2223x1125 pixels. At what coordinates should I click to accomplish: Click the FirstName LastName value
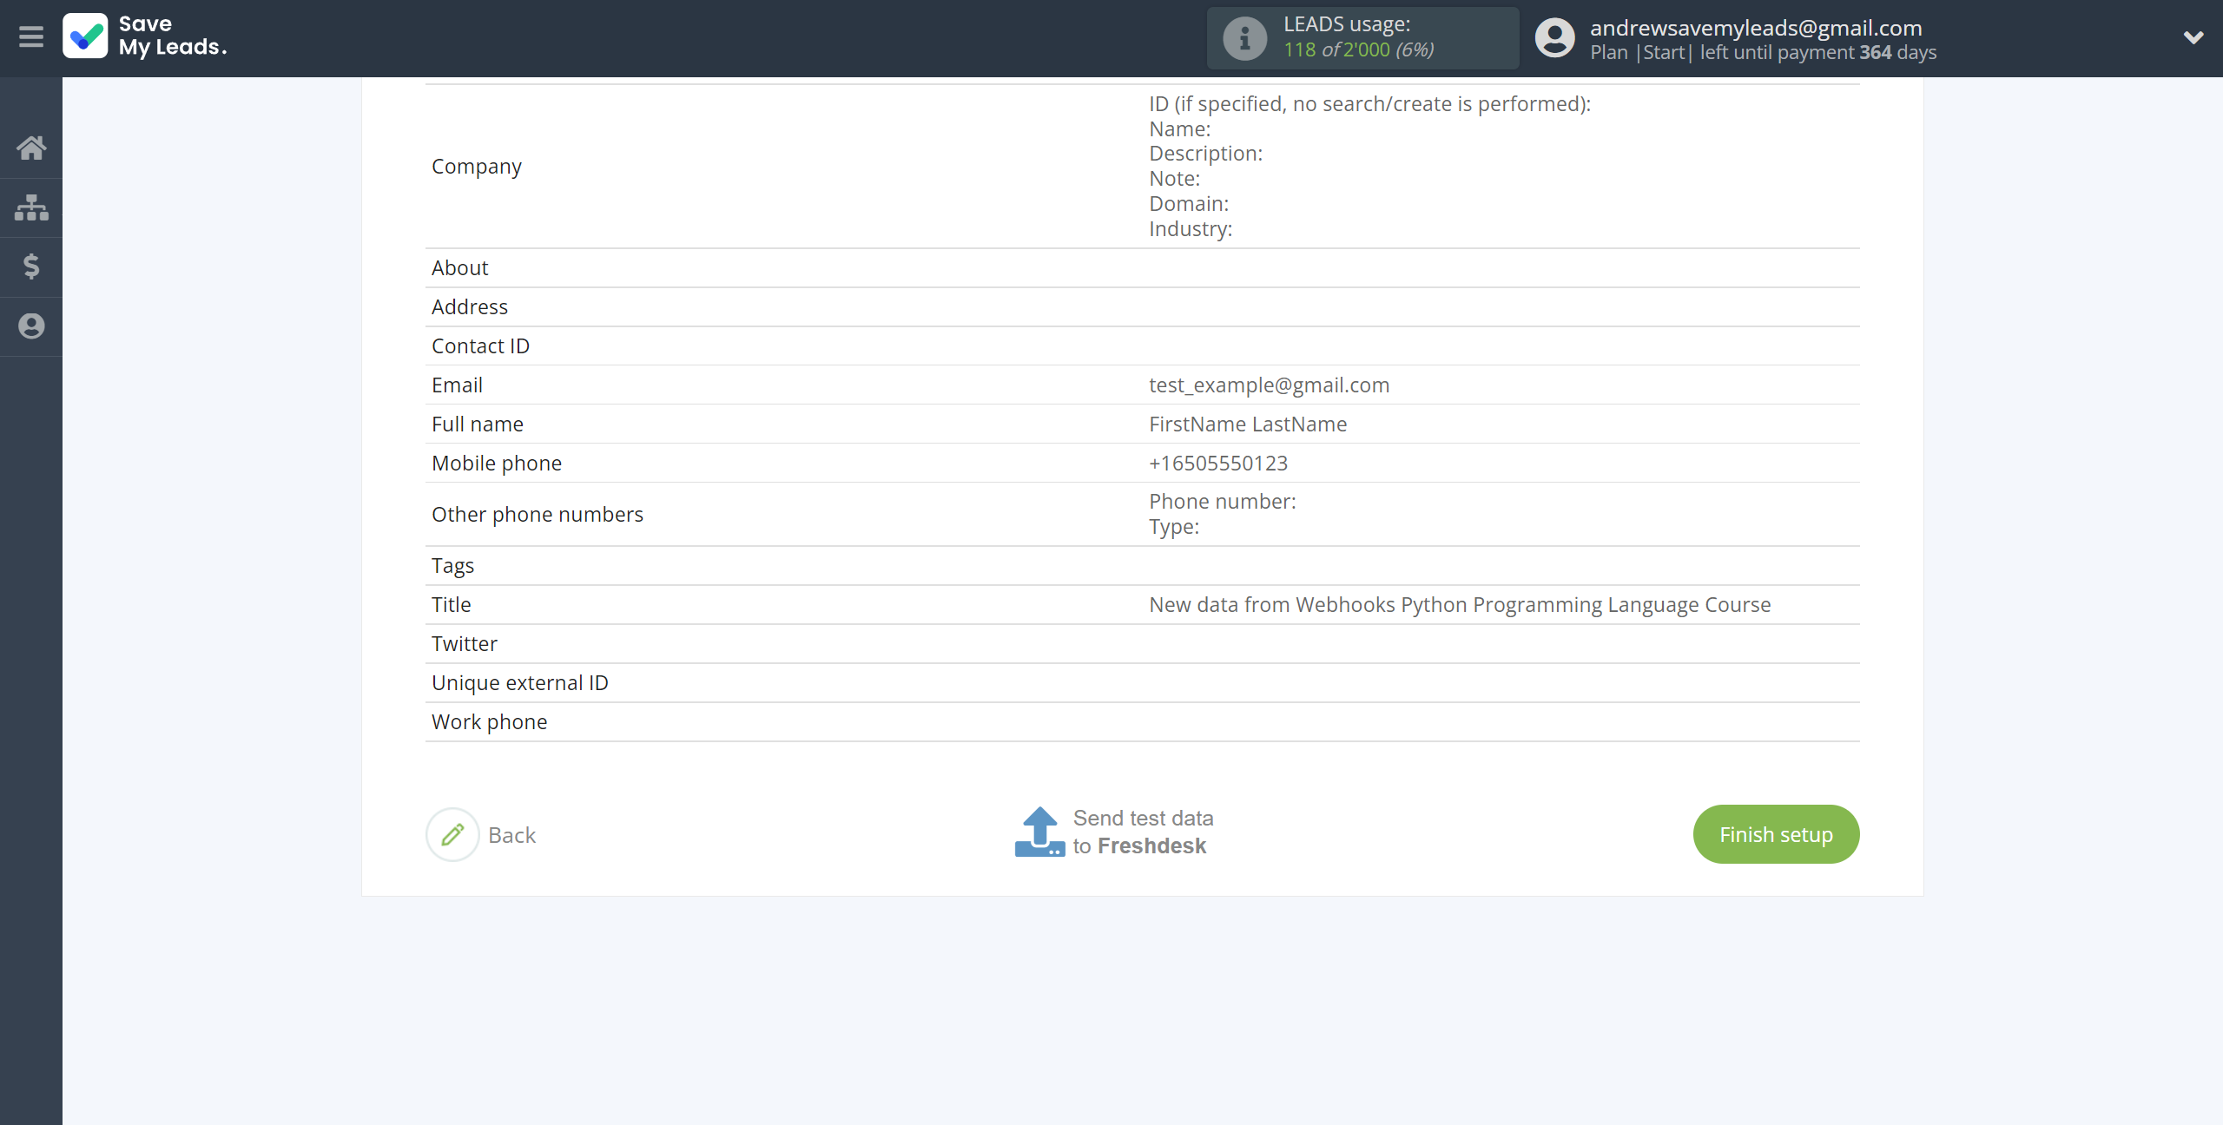[x=1248, y=424]
